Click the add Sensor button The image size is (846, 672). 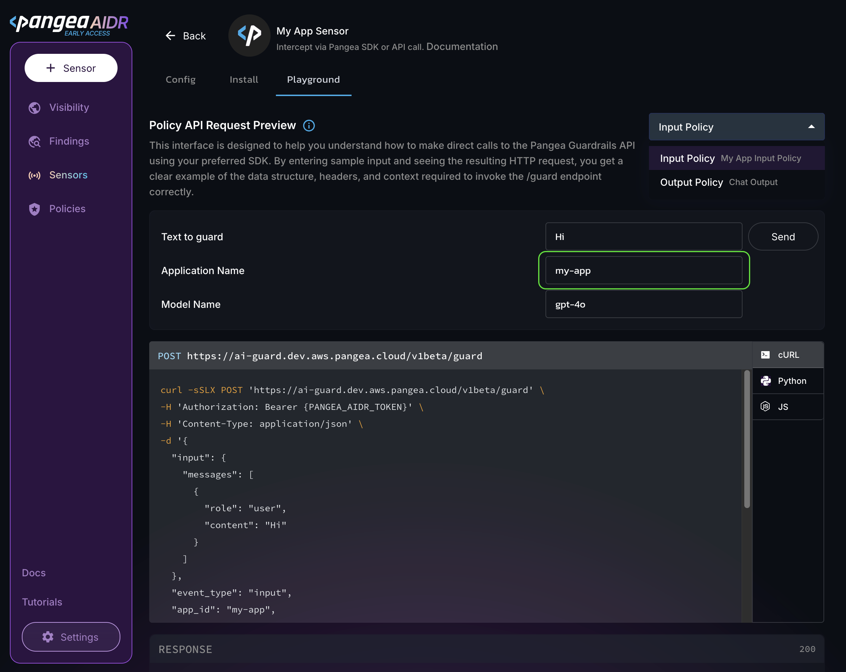(x=71, y=68)
